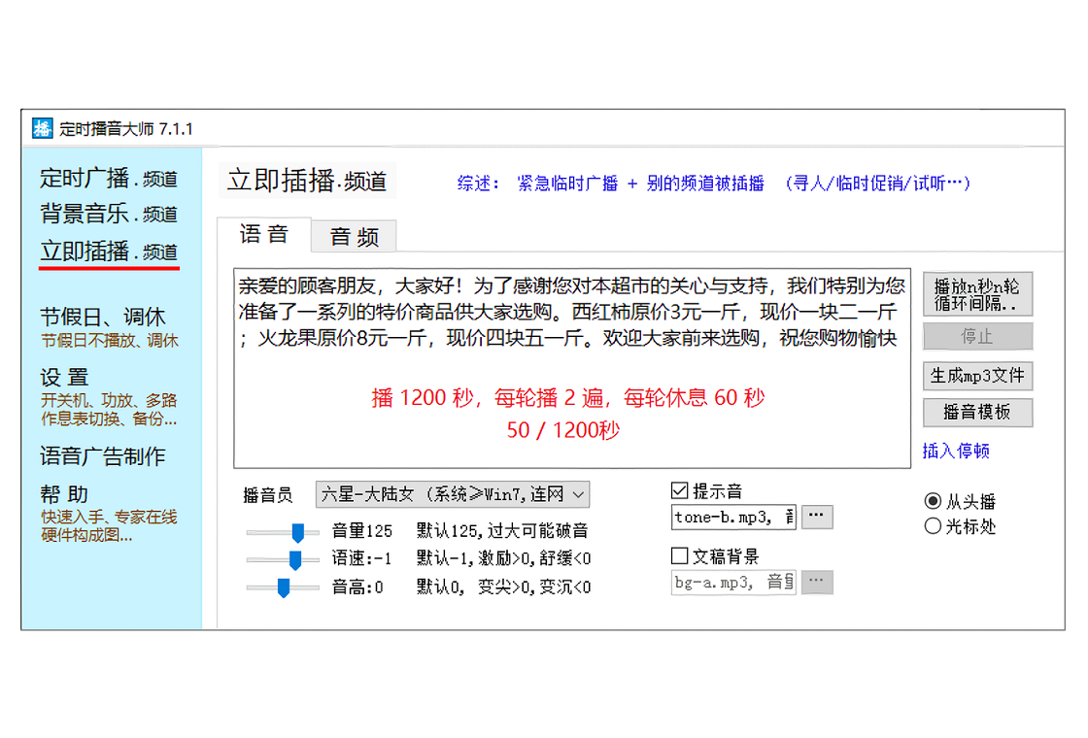Select the 光标处 radio option
Screen dimensions: 1088x738
[934, 526]
